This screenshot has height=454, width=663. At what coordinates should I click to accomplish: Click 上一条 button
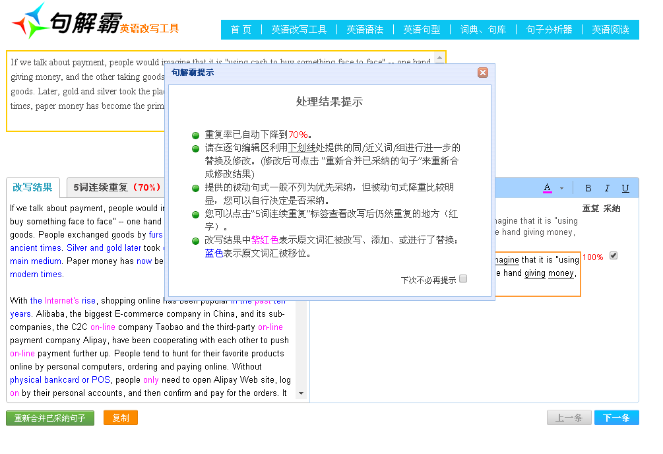(x=569, y=418)
